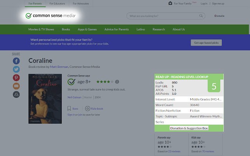Pin the review with the Pinterest icon
This screenshot has width=250, height=156.
pos(16,78)
